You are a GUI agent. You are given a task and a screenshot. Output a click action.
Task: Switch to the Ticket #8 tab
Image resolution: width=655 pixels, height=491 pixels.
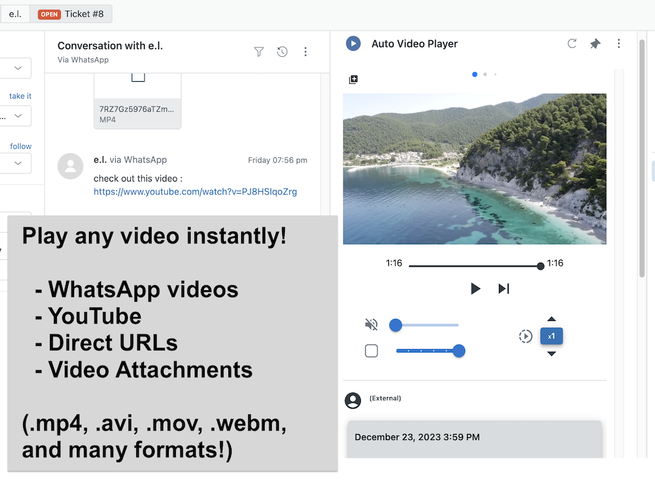pos(70,14)
